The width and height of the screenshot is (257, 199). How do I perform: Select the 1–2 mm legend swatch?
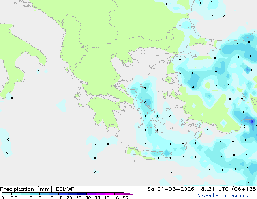(x=26, y=194)
